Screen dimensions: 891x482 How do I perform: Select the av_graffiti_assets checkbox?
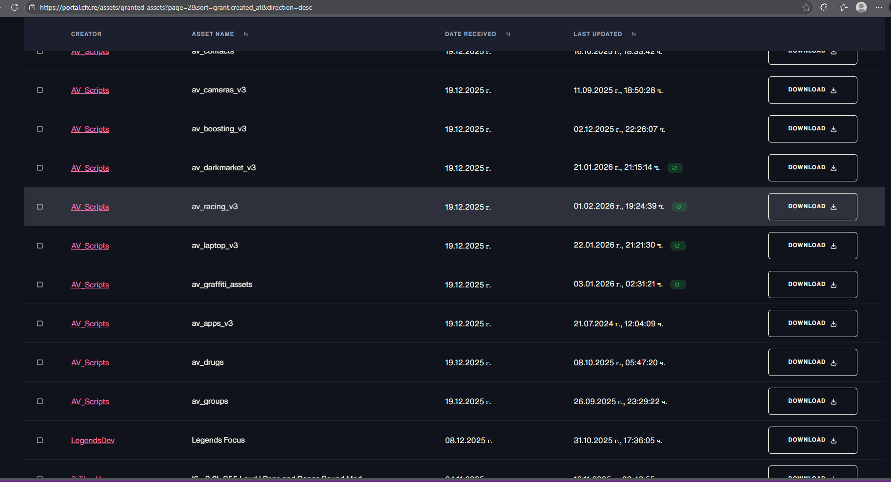pos(40,285)
